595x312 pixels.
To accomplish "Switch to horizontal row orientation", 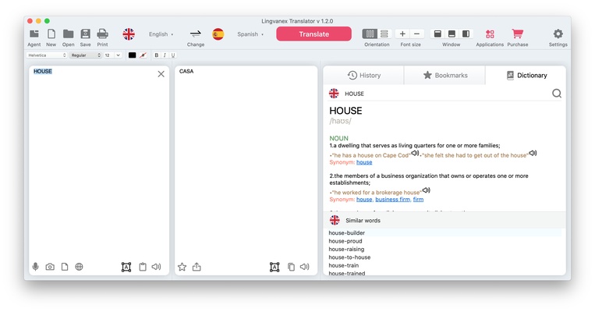I will tap(384, 34).
